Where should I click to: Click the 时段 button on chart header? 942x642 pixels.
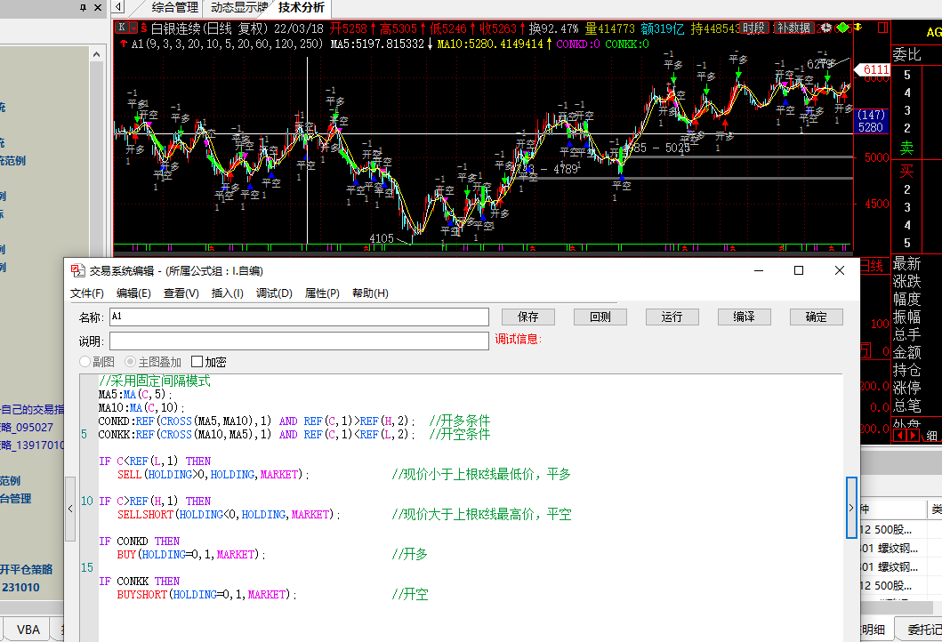754,28
